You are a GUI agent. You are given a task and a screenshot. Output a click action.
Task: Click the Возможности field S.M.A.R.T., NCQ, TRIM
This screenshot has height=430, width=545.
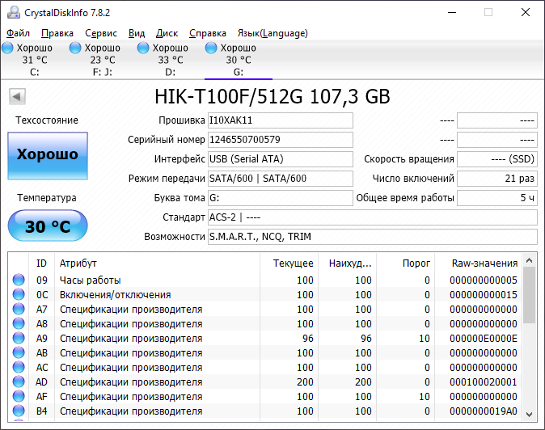click(x=373, y=237)
